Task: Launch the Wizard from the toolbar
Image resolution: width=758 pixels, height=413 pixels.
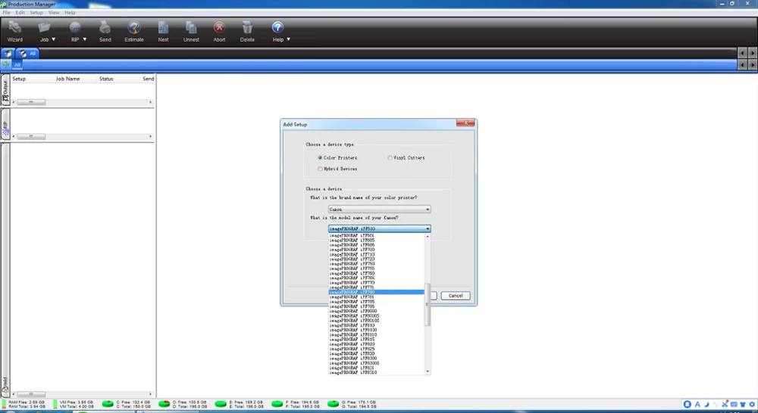Action: [15, 32]
